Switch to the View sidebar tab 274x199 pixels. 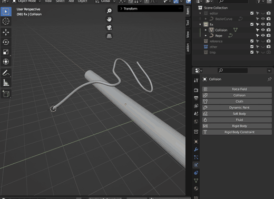coord(188,34)
